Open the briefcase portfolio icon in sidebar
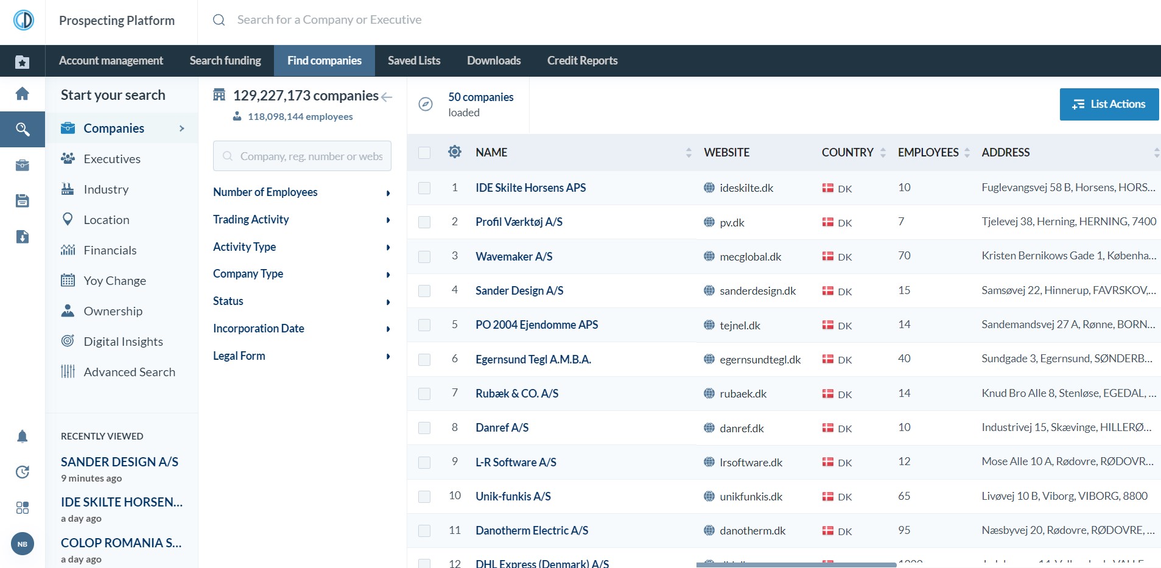The image size is (1161, 568). click(22, 165)
